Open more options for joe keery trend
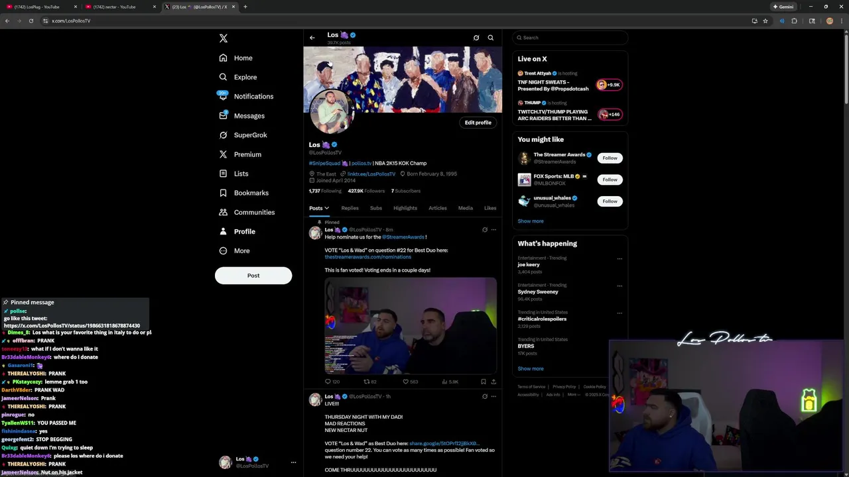This screenshot has height=477, width=849. tap(620, 259)
